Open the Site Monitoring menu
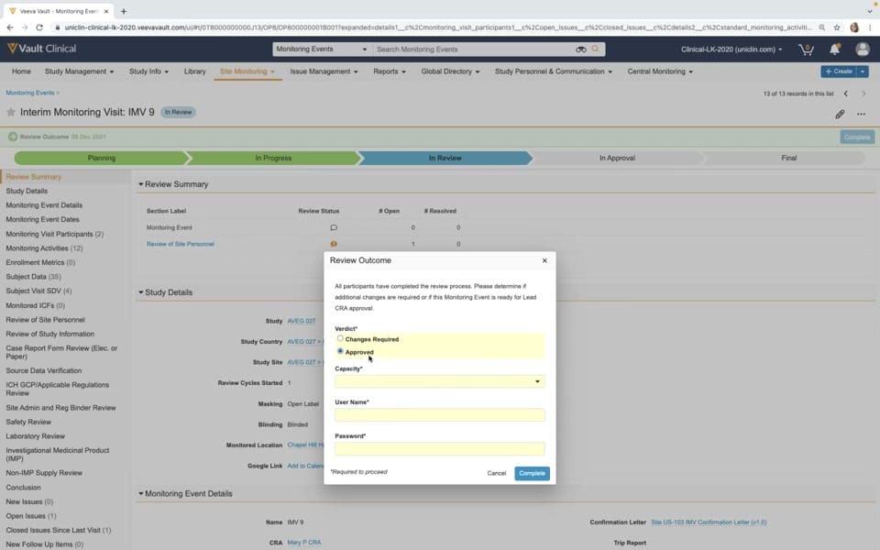This screenshot has height=550, width=880. pyautogui.click(x=247, y=71)
